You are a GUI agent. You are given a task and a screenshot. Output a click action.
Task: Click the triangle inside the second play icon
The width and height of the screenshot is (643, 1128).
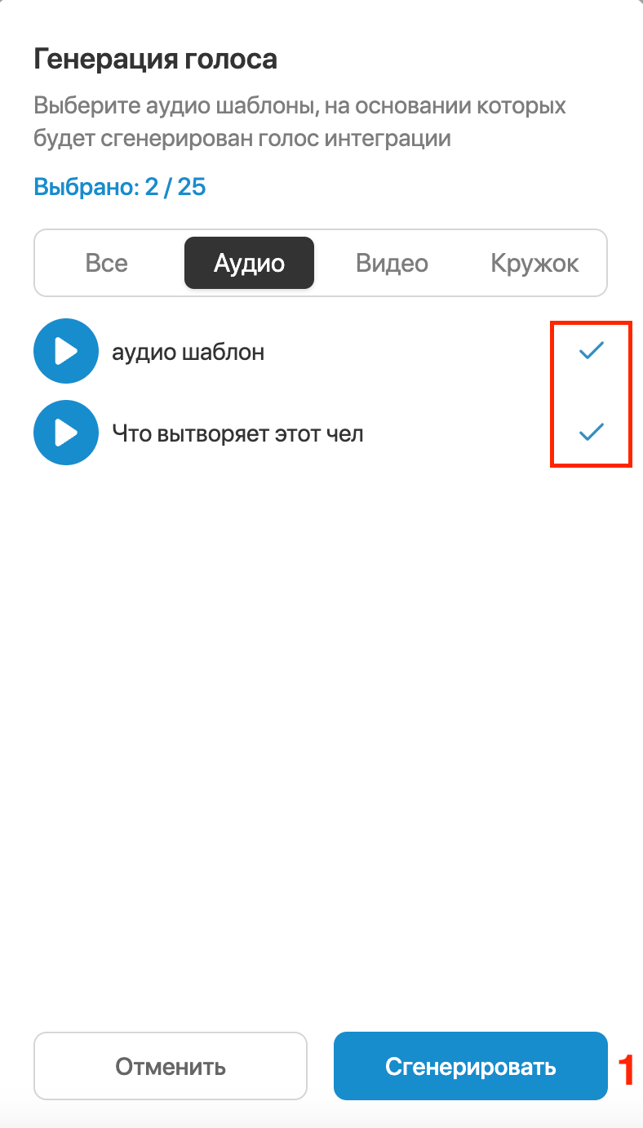pos(67,433)
